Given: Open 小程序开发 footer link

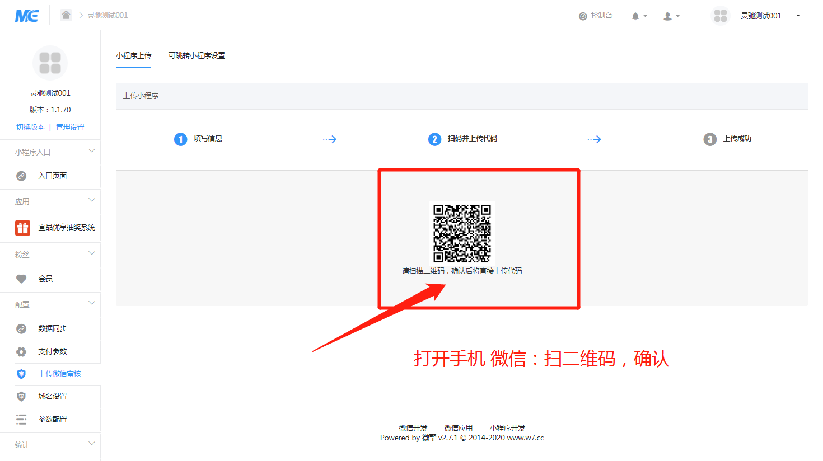Looking at the screenshot, I should tap(507, 428).
